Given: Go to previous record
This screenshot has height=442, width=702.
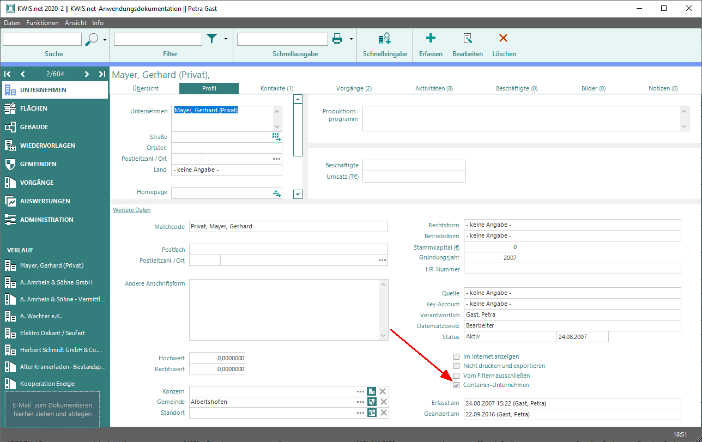Looking at the screenshot, I should pyautogui.click(x=23, y=74).
